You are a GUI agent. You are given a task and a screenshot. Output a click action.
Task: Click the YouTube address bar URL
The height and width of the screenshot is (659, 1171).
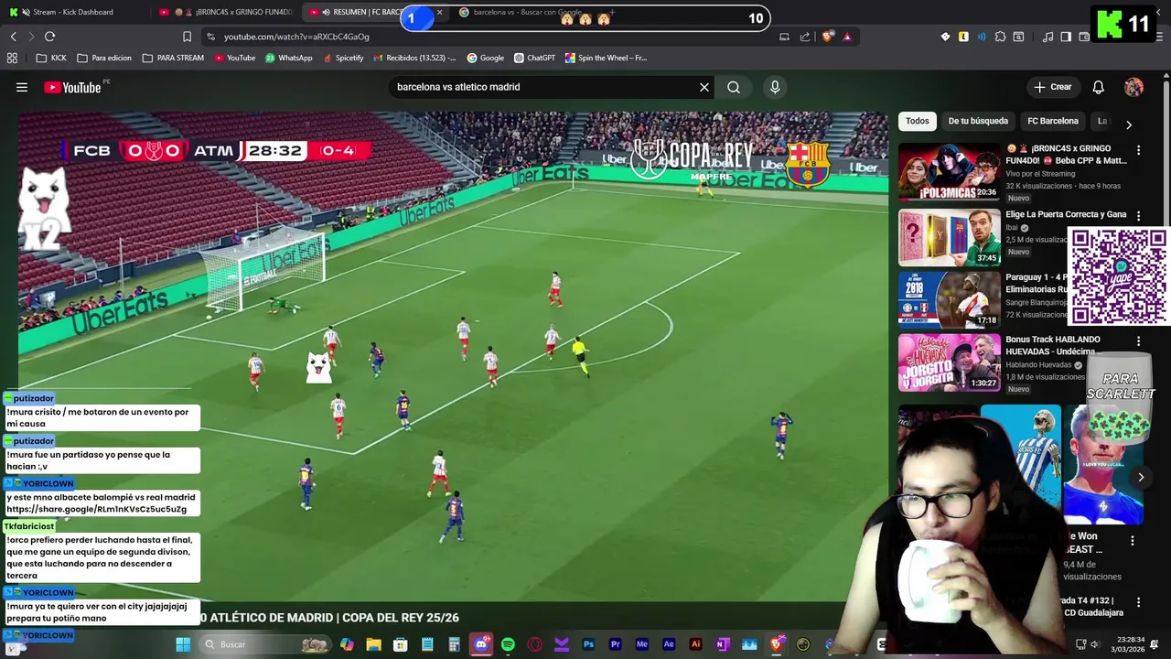[x=296, y=37]
